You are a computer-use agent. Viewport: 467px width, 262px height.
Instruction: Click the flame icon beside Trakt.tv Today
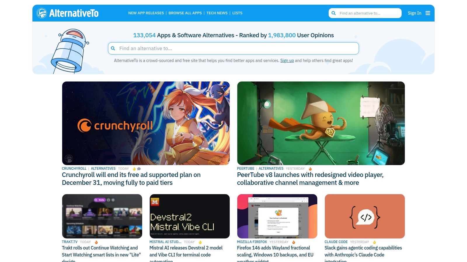[96, 242]
